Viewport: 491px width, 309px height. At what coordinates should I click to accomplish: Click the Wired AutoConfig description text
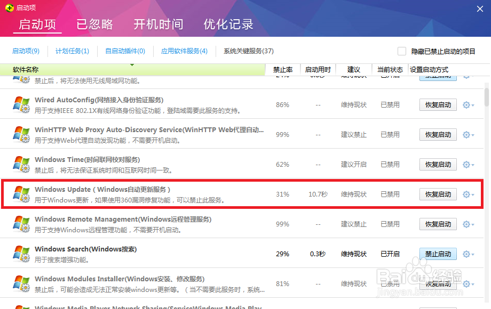point(138,111)
